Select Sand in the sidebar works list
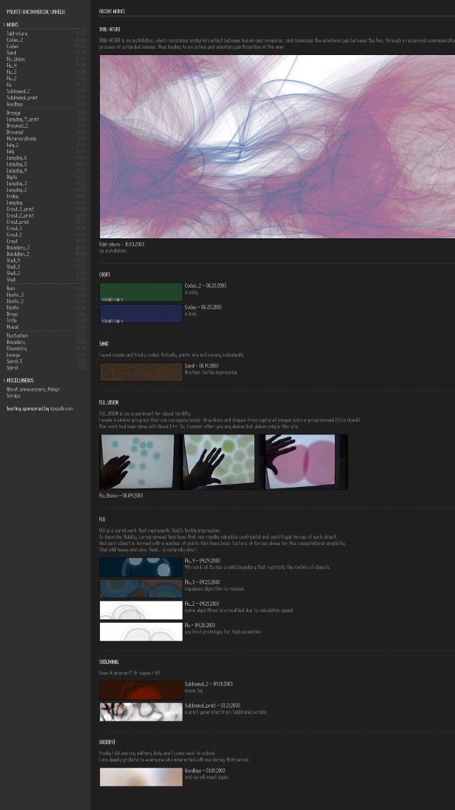 [11, 53]
